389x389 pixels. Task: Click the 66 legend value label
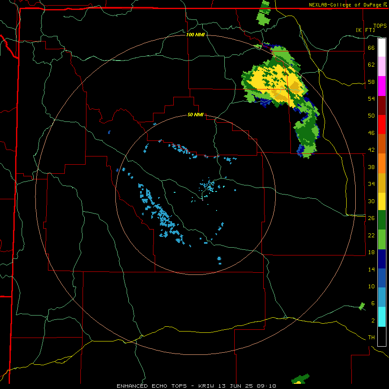point(371,48)
